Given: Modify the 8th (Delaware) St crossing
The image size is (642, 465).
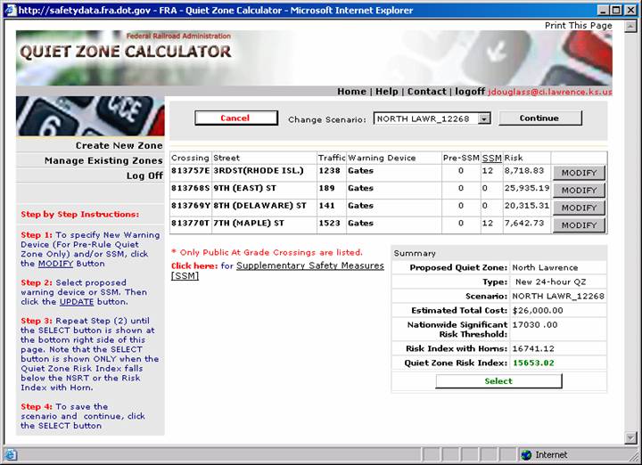Looking at the screenshot, I should 579,208.
